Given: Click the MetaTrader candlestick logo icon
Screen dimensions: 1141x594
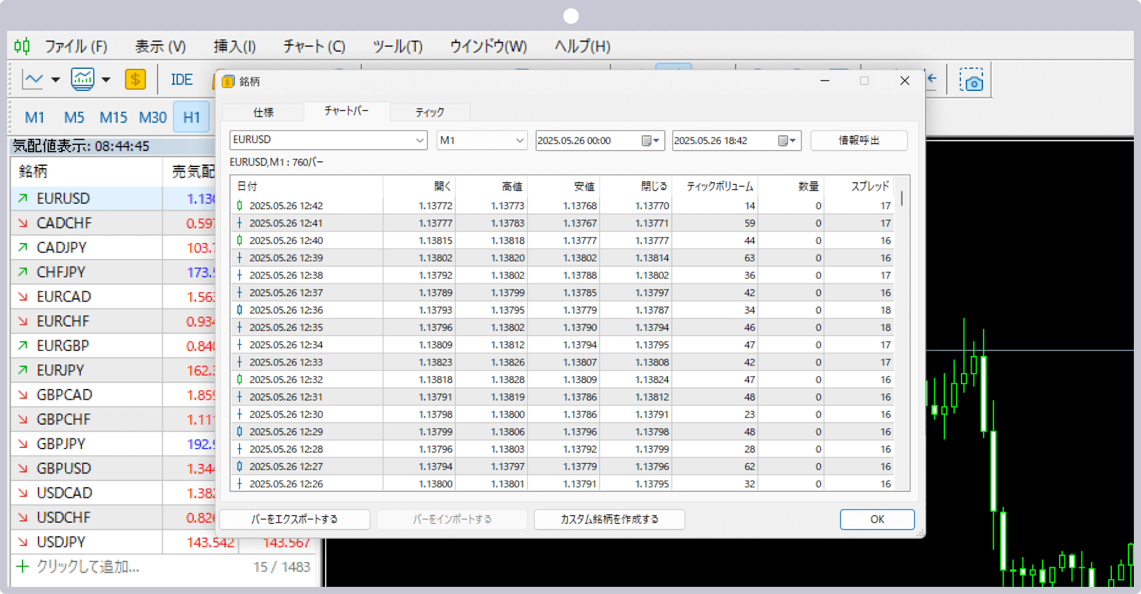Looking at the screenshot, I should [x=22, y=46].
